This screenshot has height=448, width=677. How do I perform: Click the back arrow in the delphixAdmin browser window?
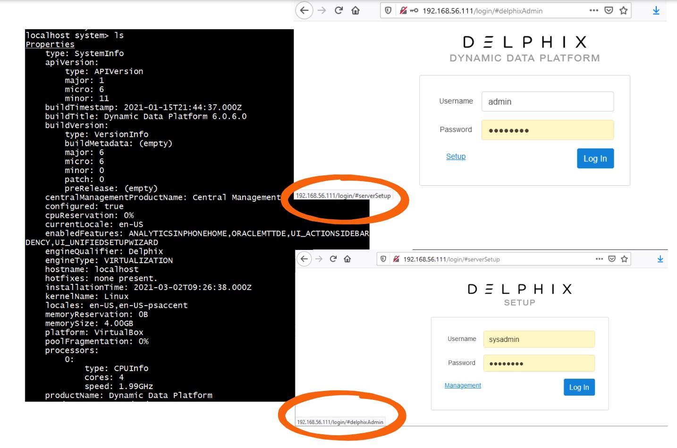(x=305, y=10)
